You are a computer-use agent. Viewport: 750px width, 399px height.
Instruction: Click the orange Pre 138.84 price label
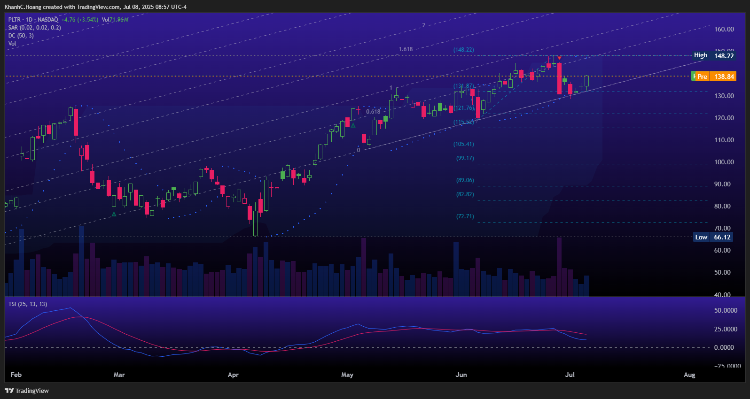(716, 77)
